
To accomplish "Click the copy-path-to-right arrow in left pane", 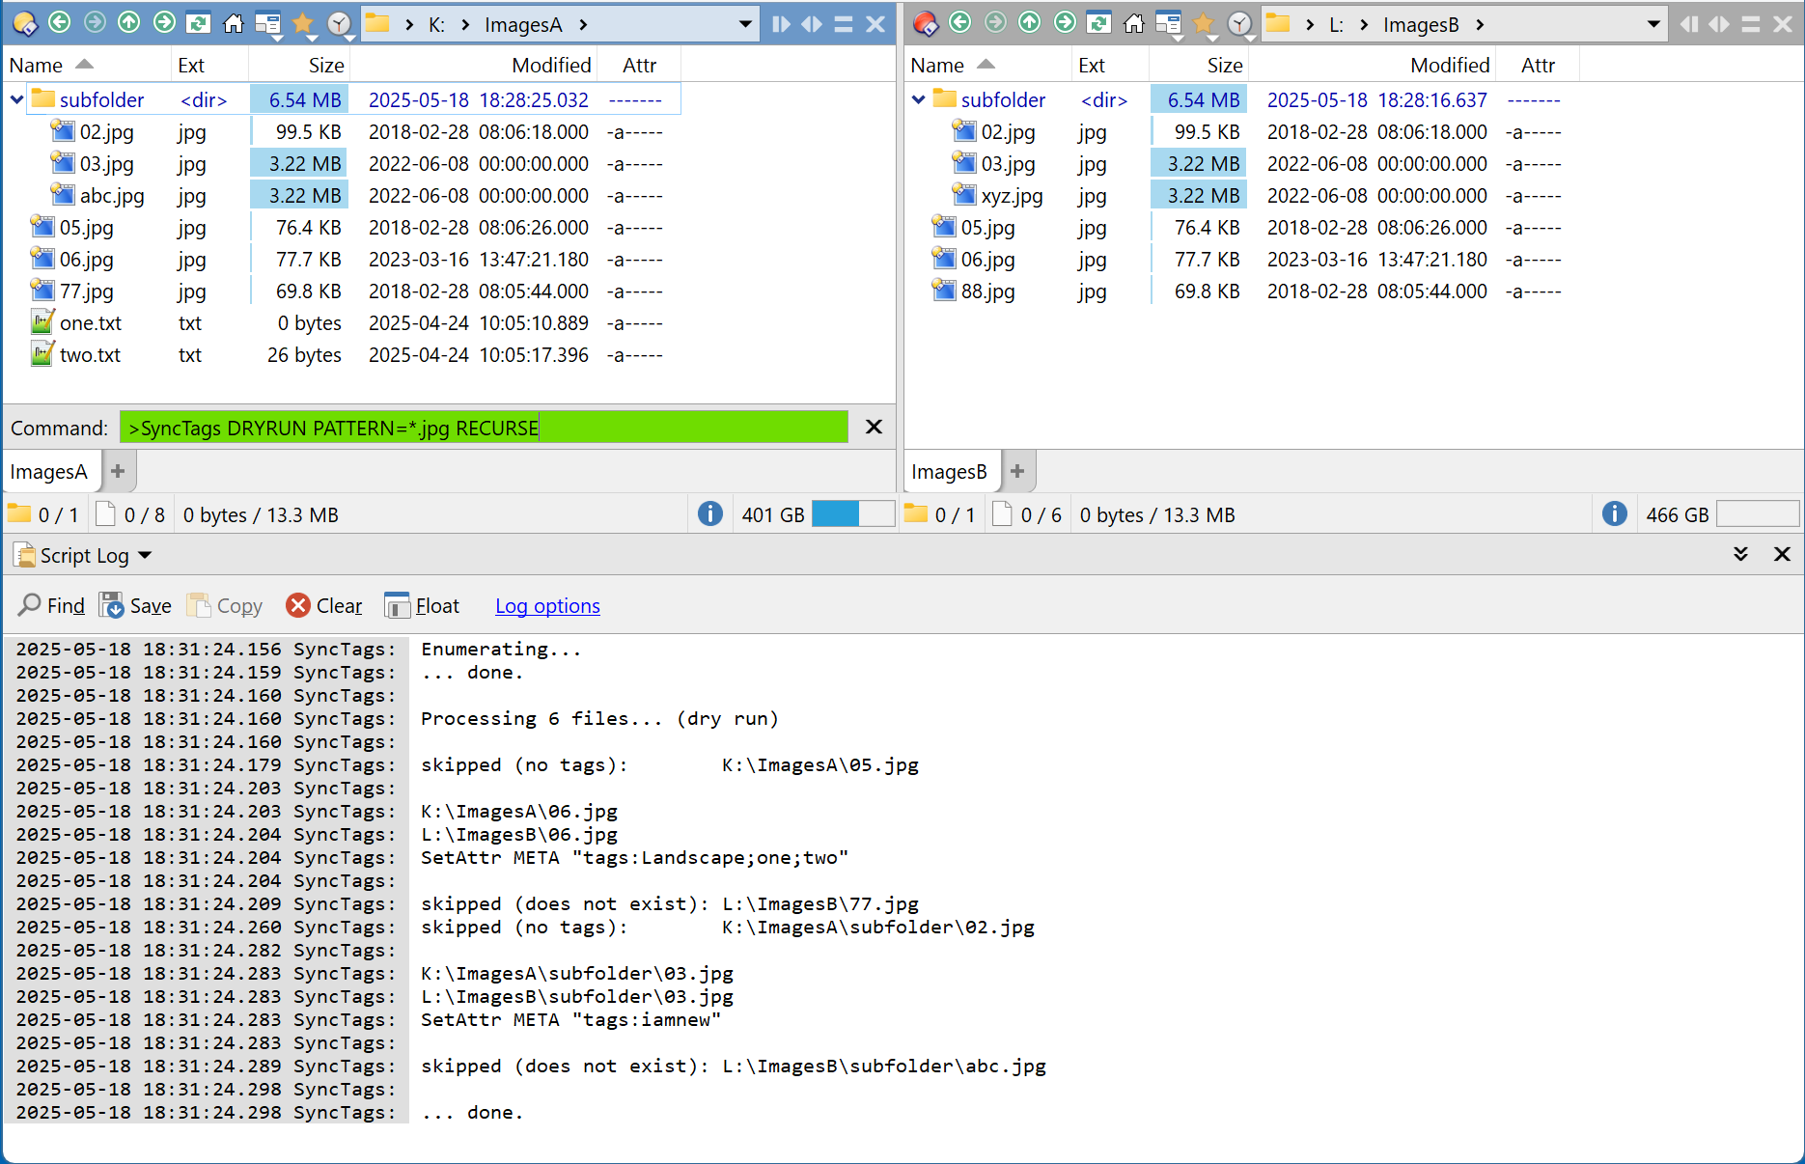I will click(781, 24).
